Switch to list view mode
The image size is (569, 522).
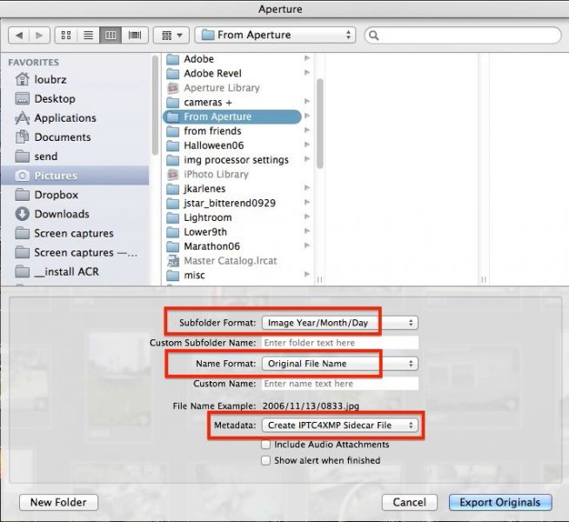88,35
